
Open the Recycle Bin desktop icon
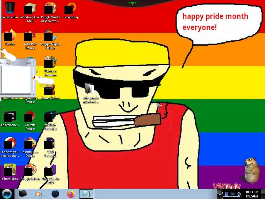tap(10, 10)
